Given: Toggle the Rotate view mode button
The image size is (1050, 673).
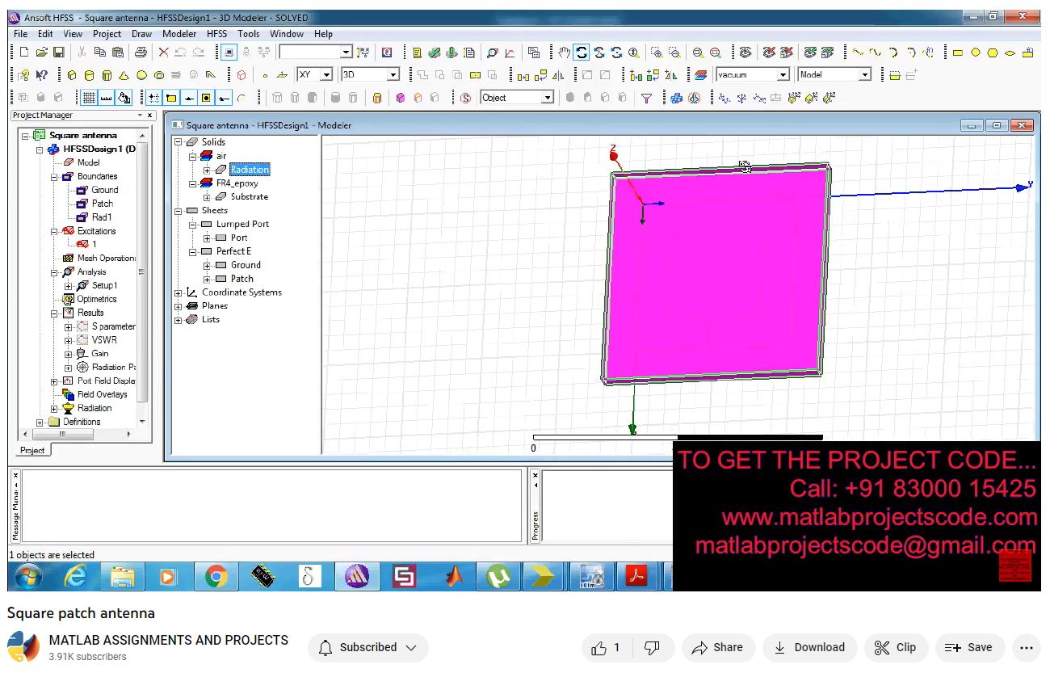Looking at the screenshot, I should click(582, 53).
